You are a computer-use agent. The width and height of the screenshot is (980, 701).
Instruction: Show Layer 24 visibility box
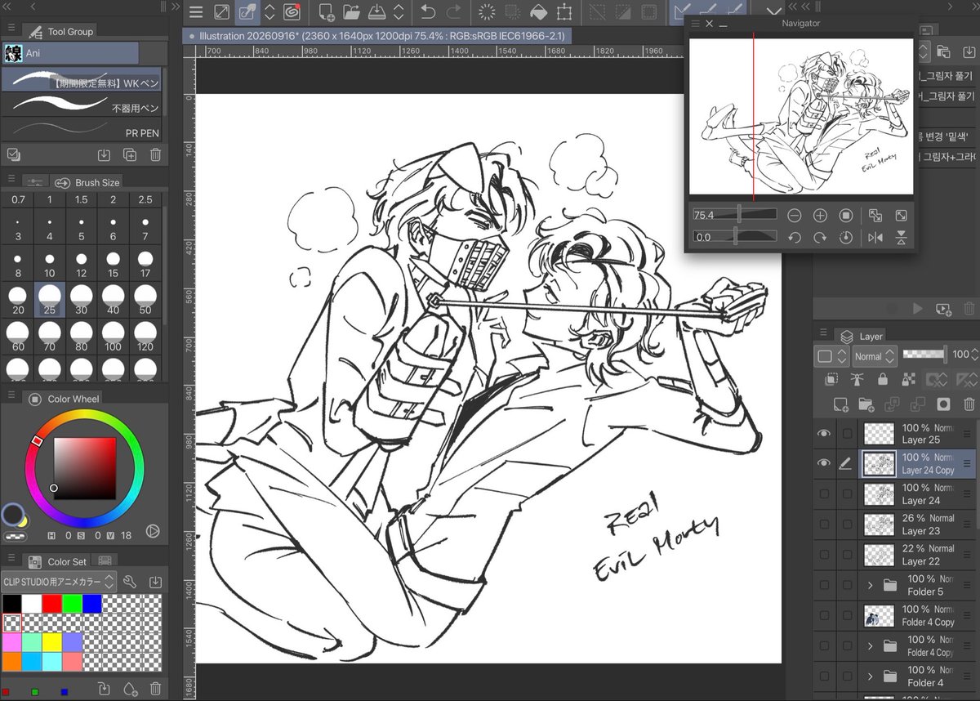(x=823, y=493)
